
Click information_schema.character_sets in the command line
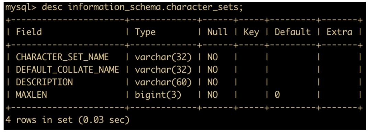155,7
